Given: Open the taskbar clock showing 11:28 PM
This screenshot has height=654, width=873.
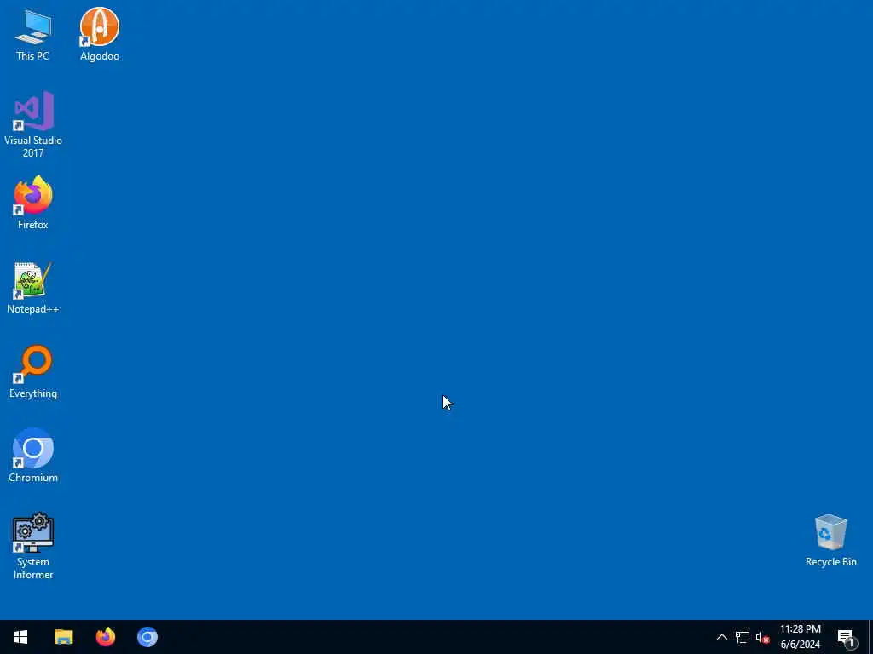Looking at the screenshot, I should pyautogui.click(x=800, y=637).
